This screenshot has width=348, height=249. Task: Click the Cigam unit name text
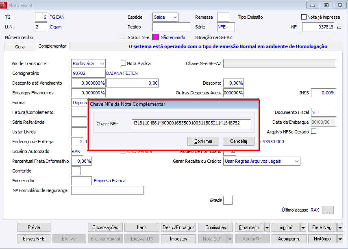click(x=56, y=27)
